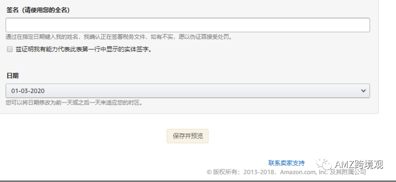
Task: Click the perjury notice text below the signature box
Action: click(x=119, y=37)
